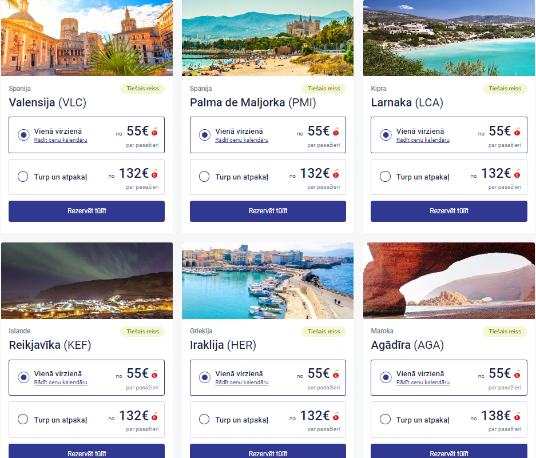Click Tiešais reiss badge on Iraklija card
This screenshot has height=458, width=536.
324,332
